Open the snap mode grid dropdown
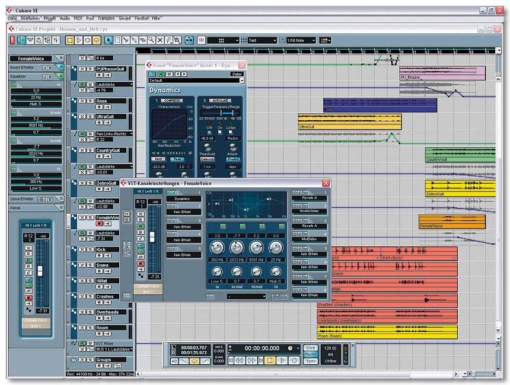 223,40
